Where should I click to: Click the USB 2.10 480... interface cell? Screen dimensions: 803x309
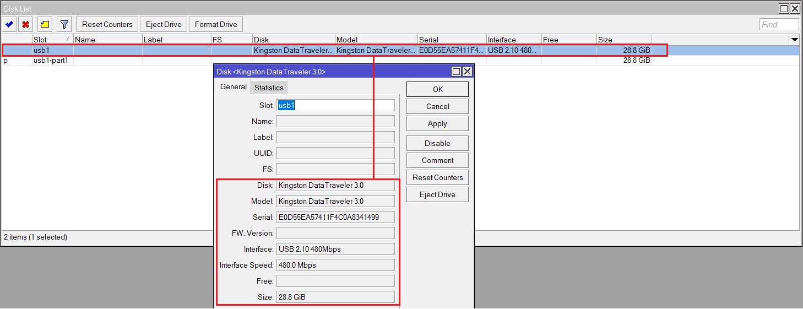514,50
